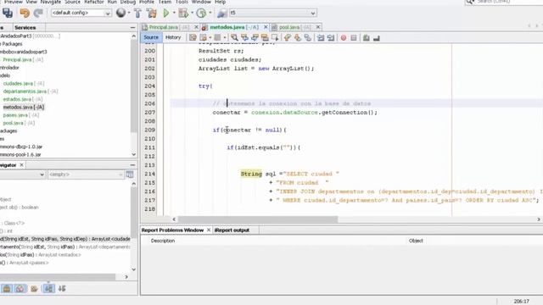
Task: Select ciudades.java in project tree
Action: 24,83
